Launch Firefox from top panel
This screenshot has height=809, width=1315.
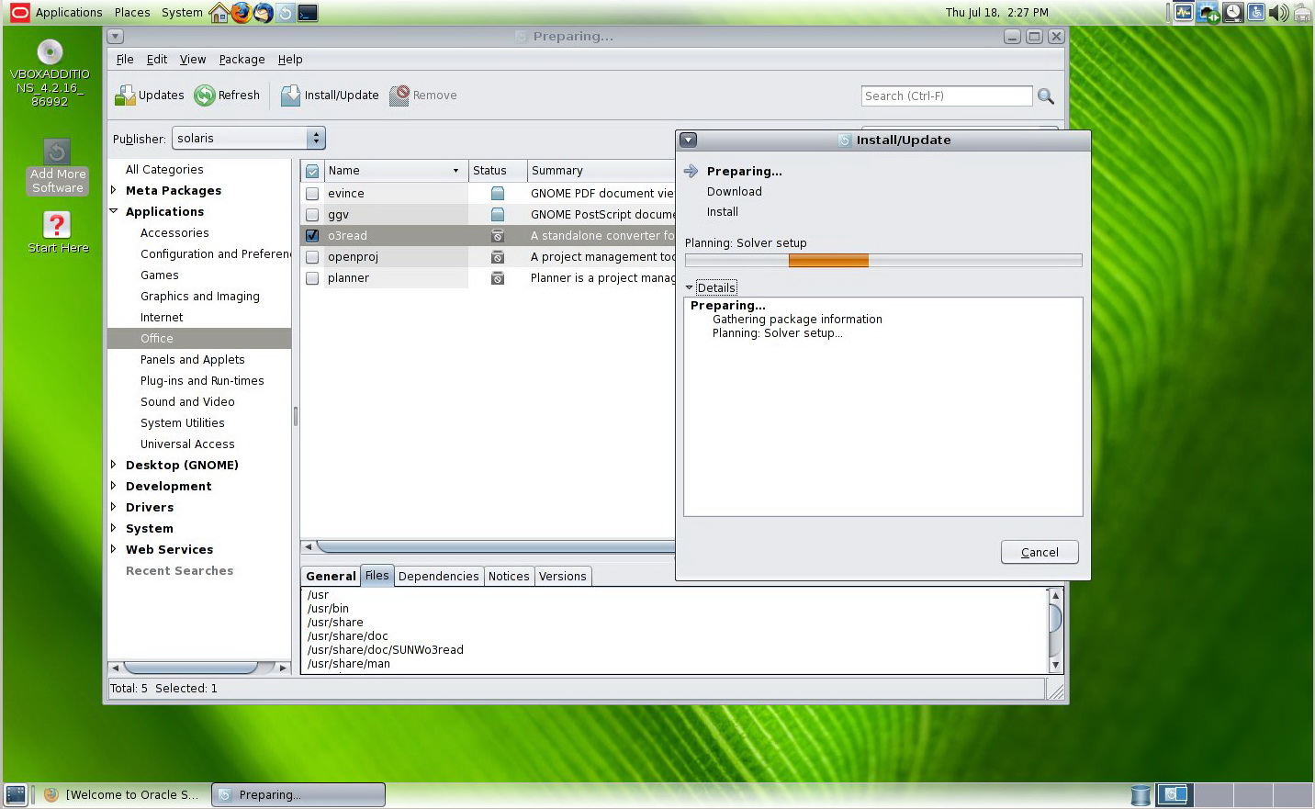242,13
